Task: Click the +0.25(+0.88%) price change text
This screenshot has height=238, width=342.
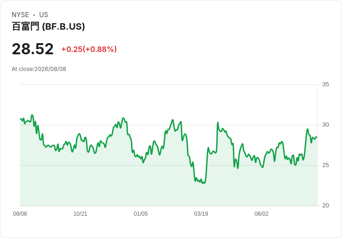Action: (89, 49)
